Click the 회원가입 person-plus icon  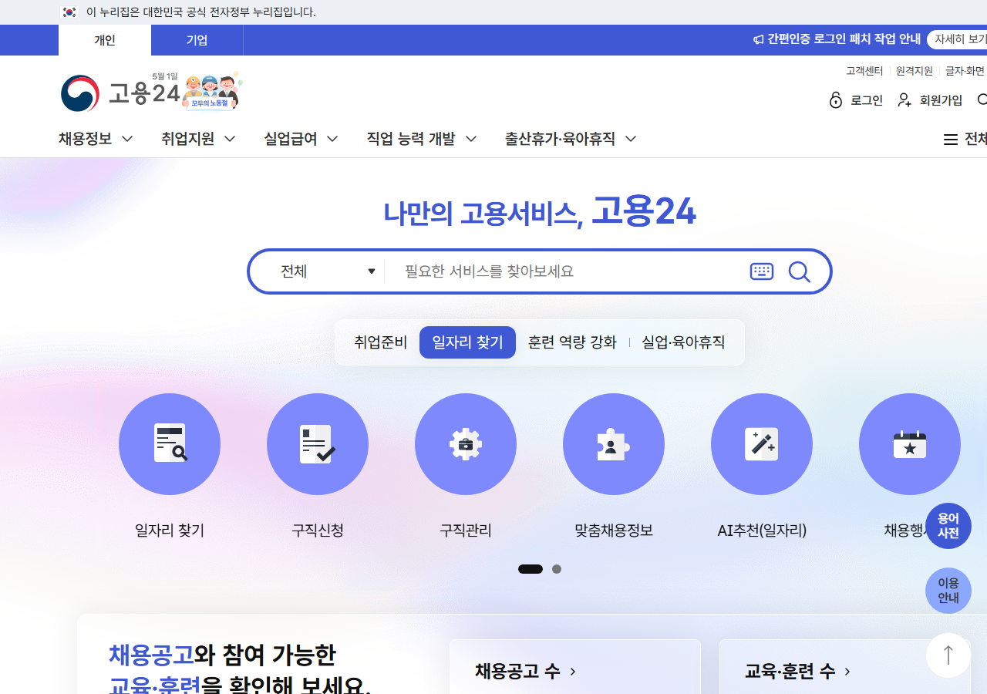(905, 100)
